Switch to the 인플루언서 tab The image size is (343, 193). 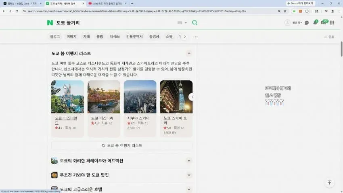click(134, 37)
